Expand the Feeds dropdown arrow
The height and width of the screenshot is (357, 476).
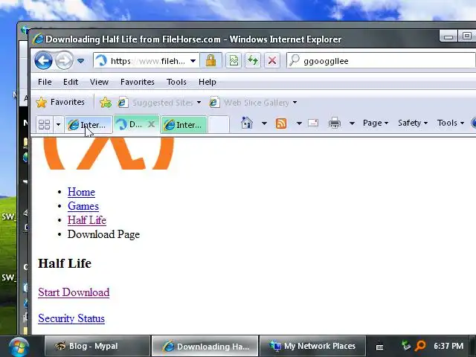coord(299,123)
